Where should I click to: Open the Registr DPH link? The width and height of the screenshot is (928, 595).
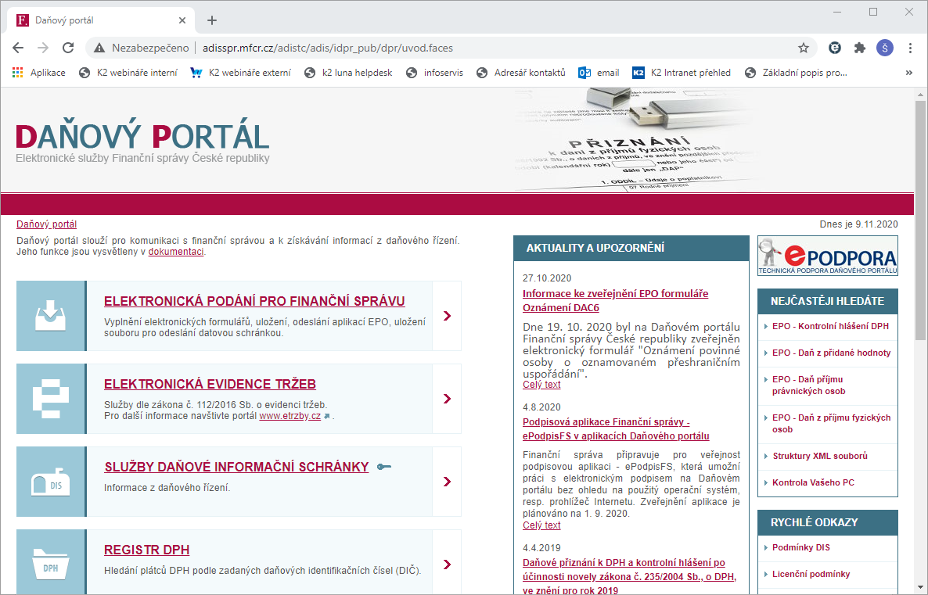147,550
